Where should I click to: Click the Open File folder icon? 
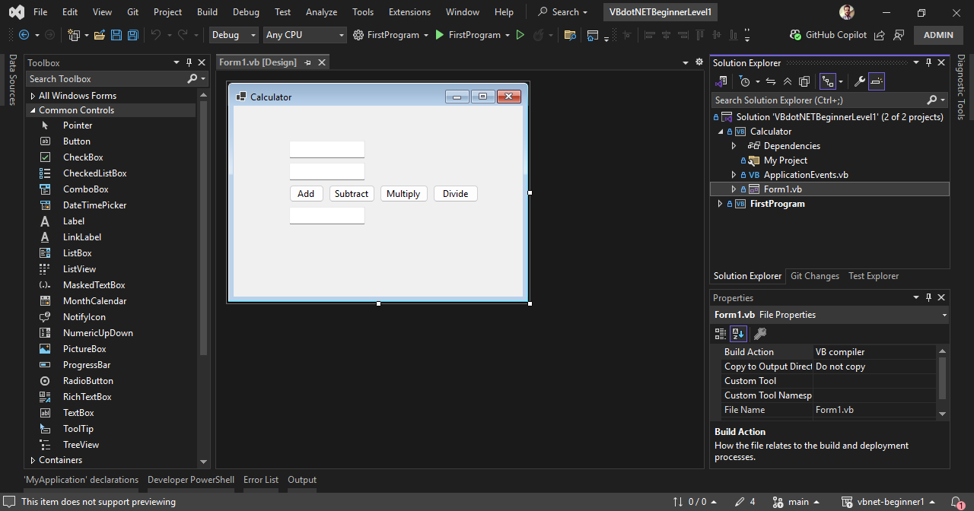tap(100, 35)
